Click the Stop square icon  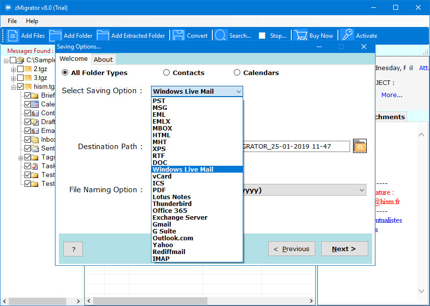(x=262, y=36)
